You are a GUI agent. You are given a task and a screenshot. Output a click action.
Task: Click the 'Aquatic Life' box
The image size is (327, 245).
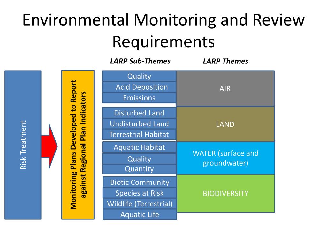pos(140,215)
